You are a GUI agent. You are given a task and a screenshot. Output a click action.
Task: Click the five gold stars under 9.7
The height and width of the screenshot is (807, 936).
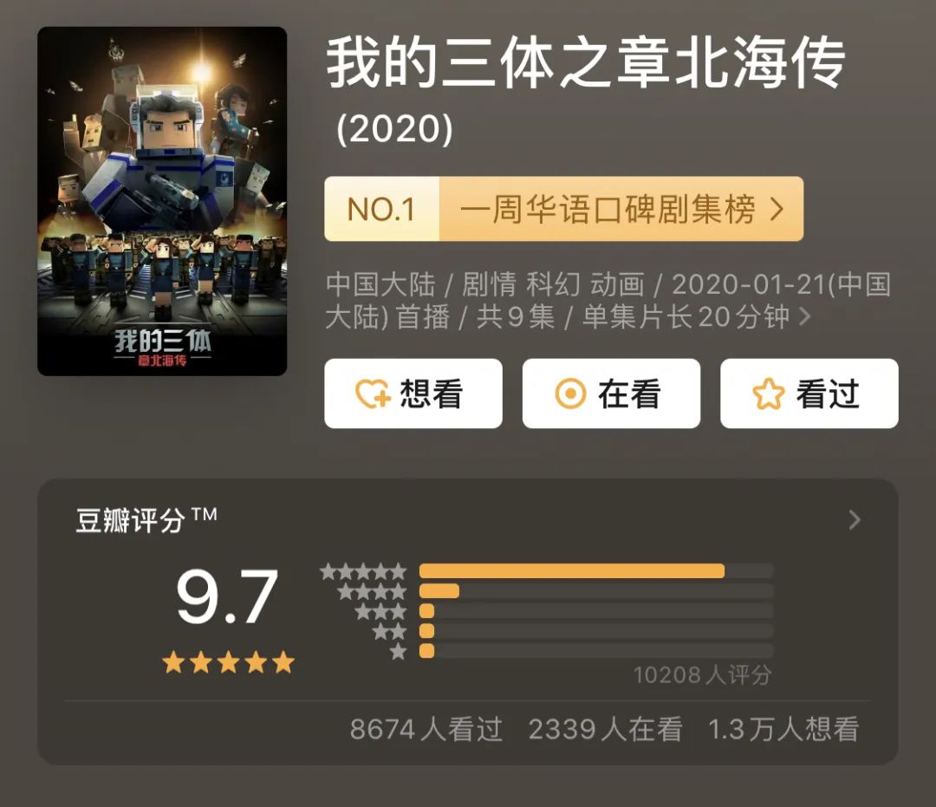click(x=228, y=663)
